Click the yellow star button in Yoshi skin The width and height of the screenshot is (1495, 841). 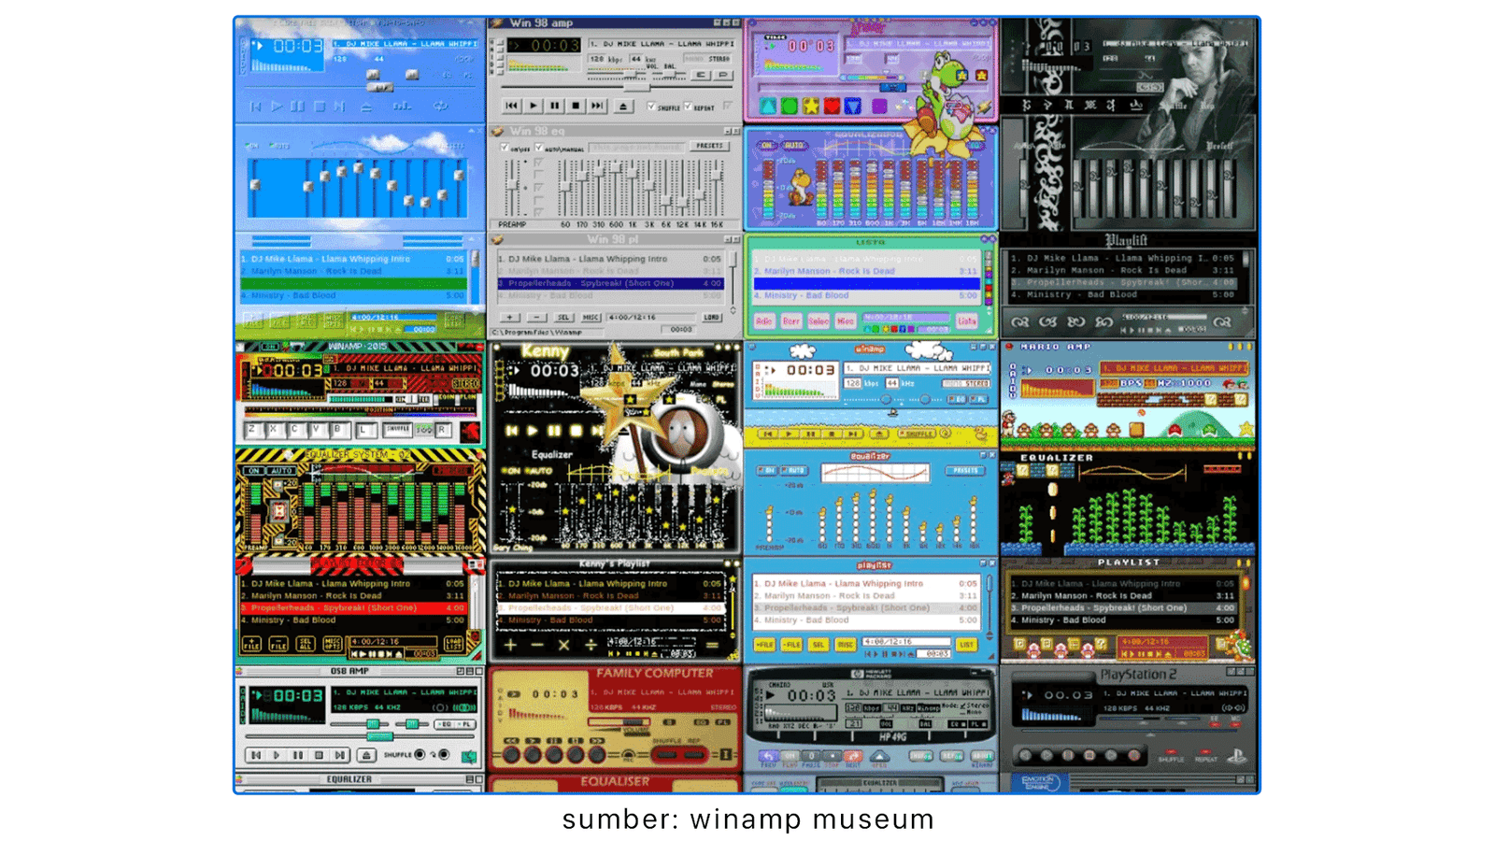click(810, 106)
